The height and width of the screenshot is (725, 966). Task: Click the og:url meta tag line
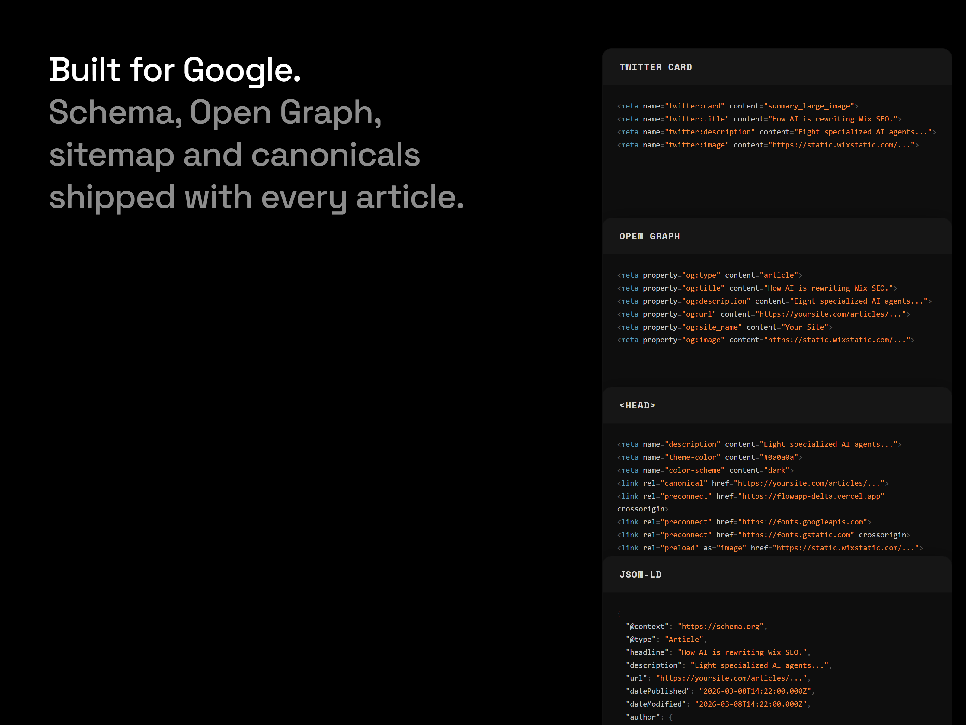pos(763,314)
